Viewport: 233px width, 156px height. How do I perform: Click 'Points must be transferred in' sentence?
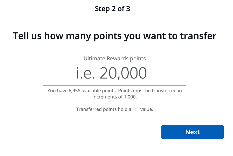point(150,90)
